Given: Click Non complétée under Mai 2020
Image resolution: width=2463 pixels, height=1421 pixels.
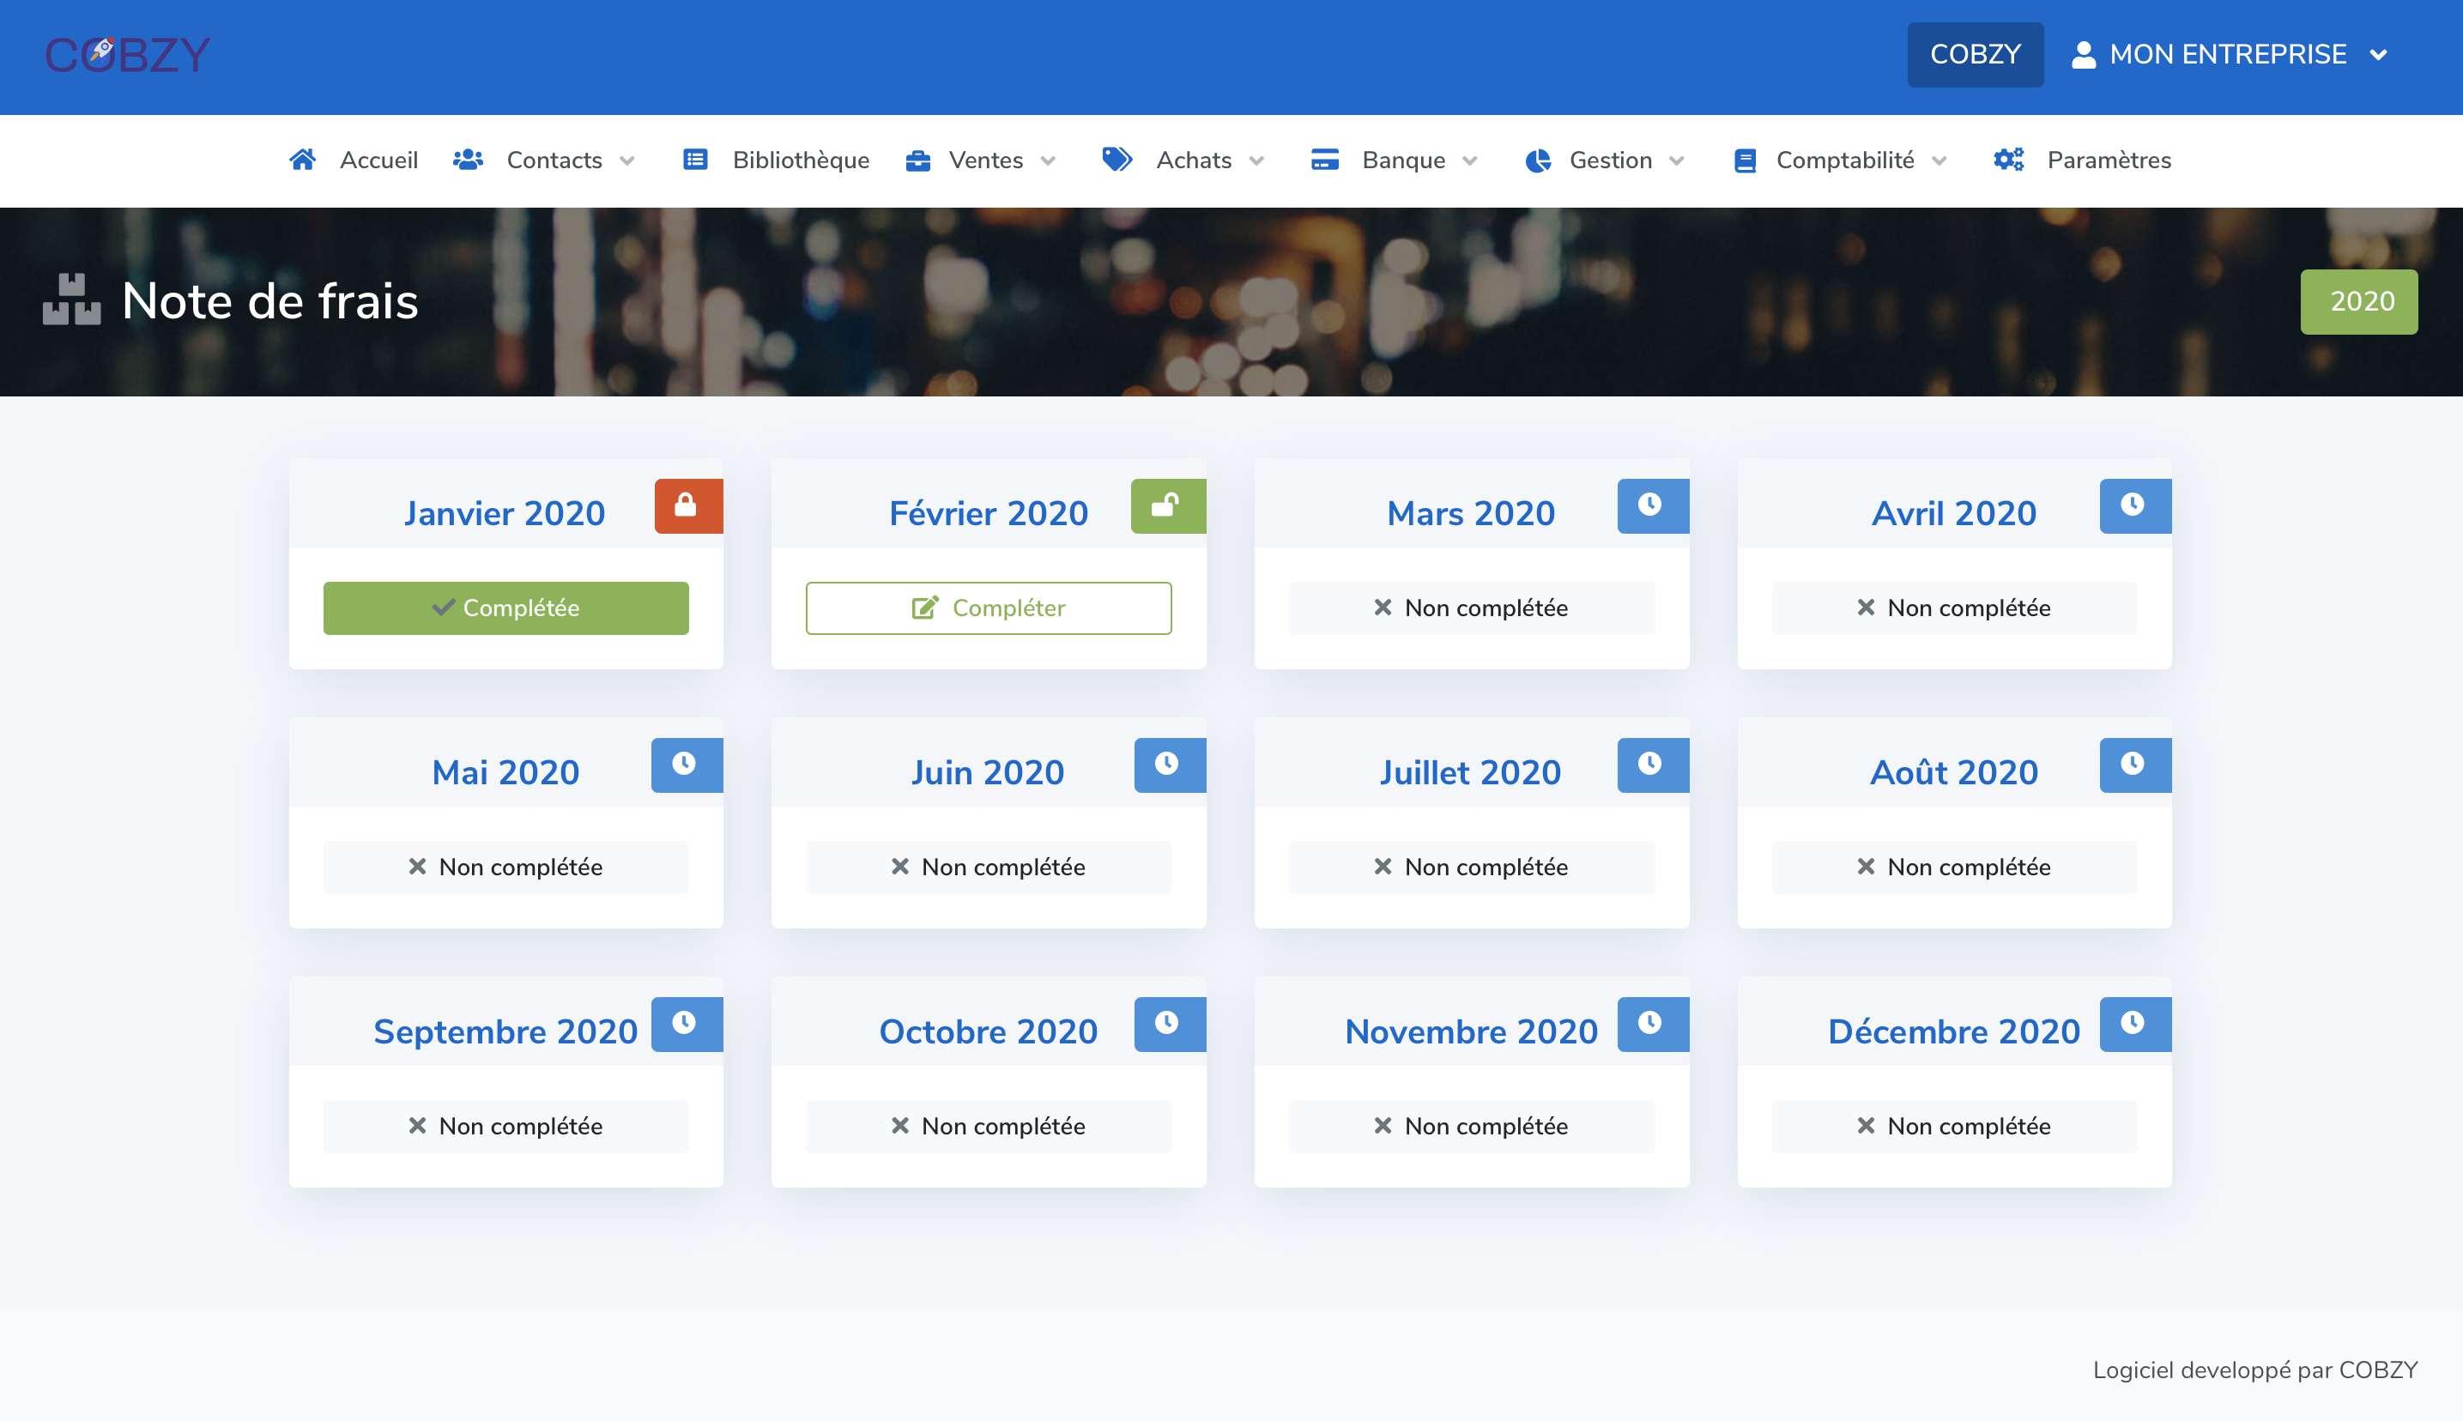Looking at the screenshot, I should pyautogui.click(x=505, y=867).
